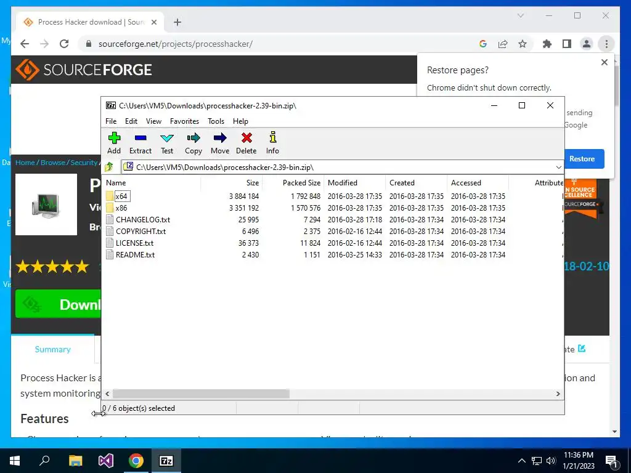Click the green Download button

click(58, 304)
